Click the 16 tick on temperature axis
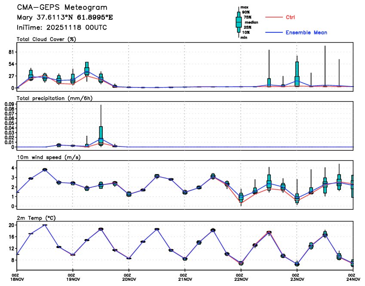 pyautogui.click(x=11, y=237)
